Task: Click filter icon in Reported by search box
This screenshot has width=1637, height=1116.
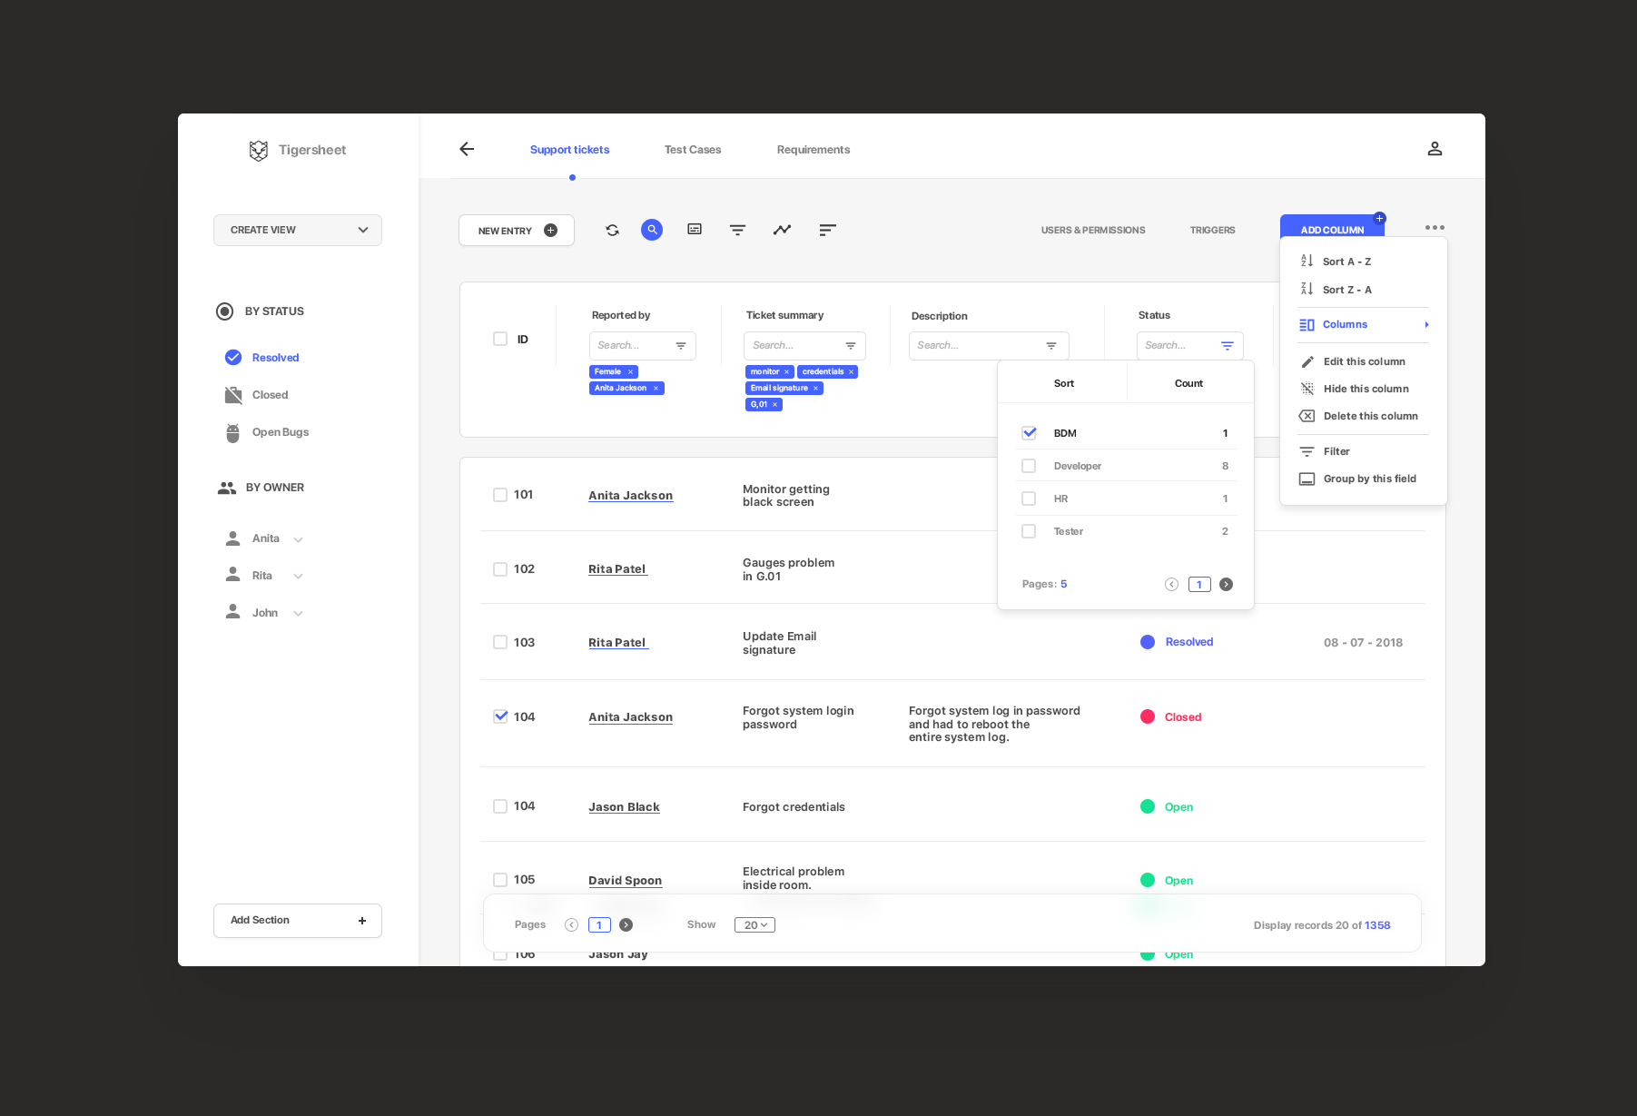Action: 680,346
